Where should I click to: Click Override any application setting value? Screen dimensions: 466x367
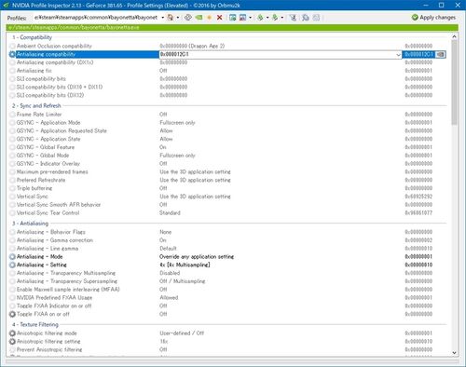[x=197, y=257]
